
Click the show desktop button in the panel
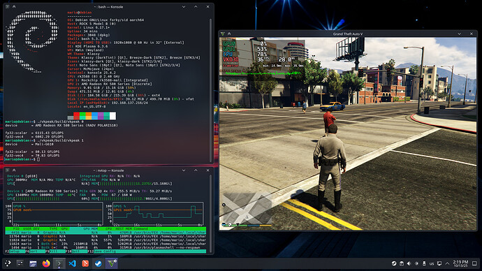point(474,263)
